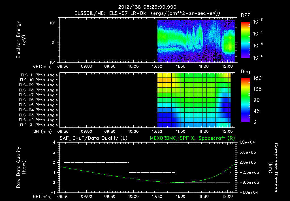Click the 4 tick on the data quality axis
Image resolution: width=290 pixels, height=201 pixels.
point(54,142)
